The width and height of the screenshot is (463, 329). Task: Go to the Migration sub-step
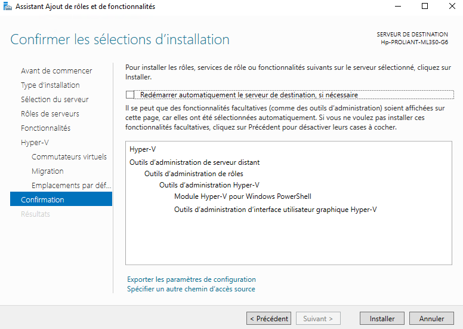(48, 171)
